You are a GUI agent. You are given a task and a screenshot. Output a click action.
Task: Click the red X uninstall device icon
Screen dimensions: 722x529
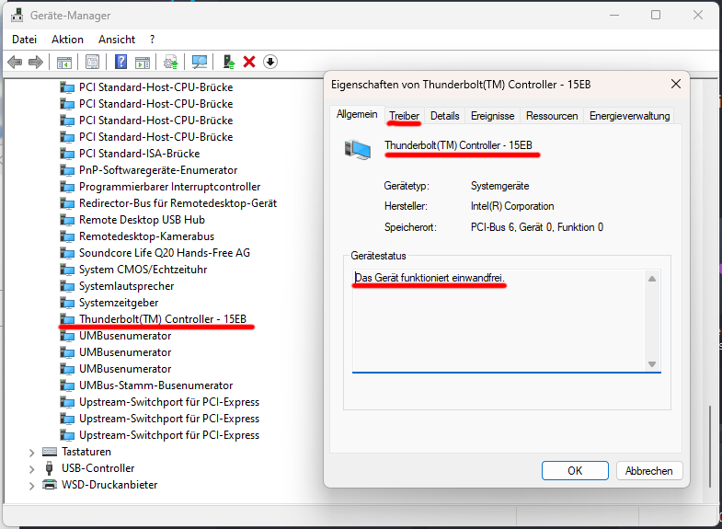(x=249, y=62)
